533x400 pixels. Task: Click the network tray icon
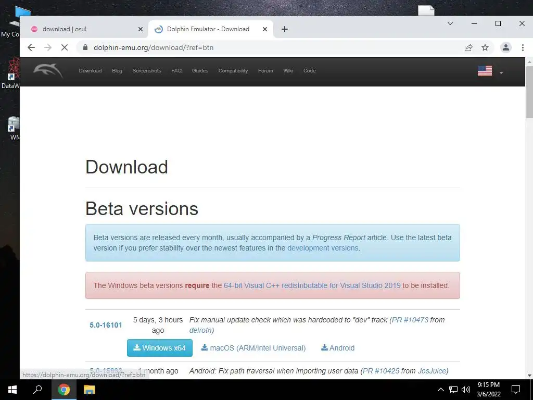pos(453,390)
